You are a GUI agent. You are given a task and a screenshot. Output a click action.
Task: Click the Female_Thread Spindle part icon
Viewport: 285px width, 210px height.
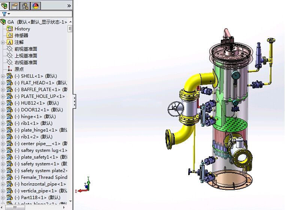point(9,177)
